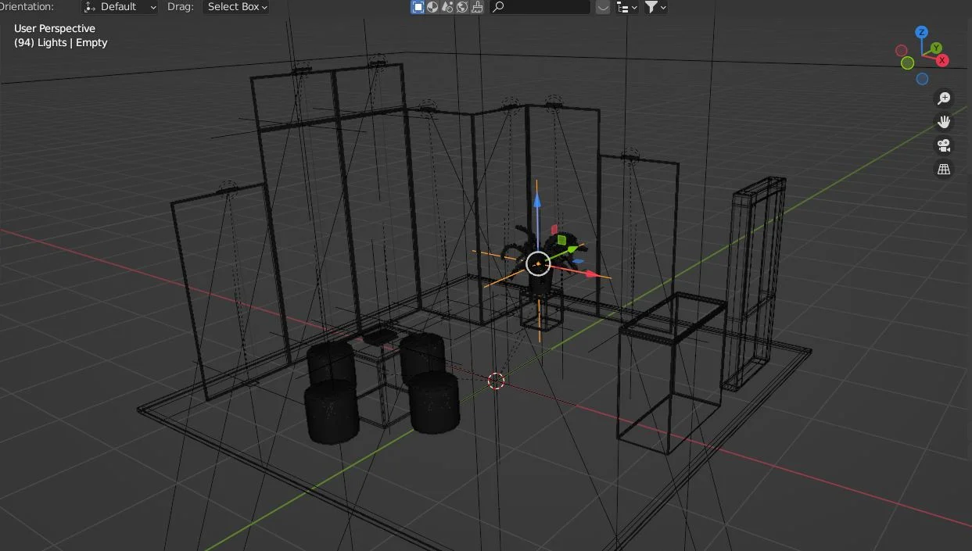Pan the viewport with the hand icon
Image resolution: width=972 pixels, height=551 pixels.
(944, 122)
